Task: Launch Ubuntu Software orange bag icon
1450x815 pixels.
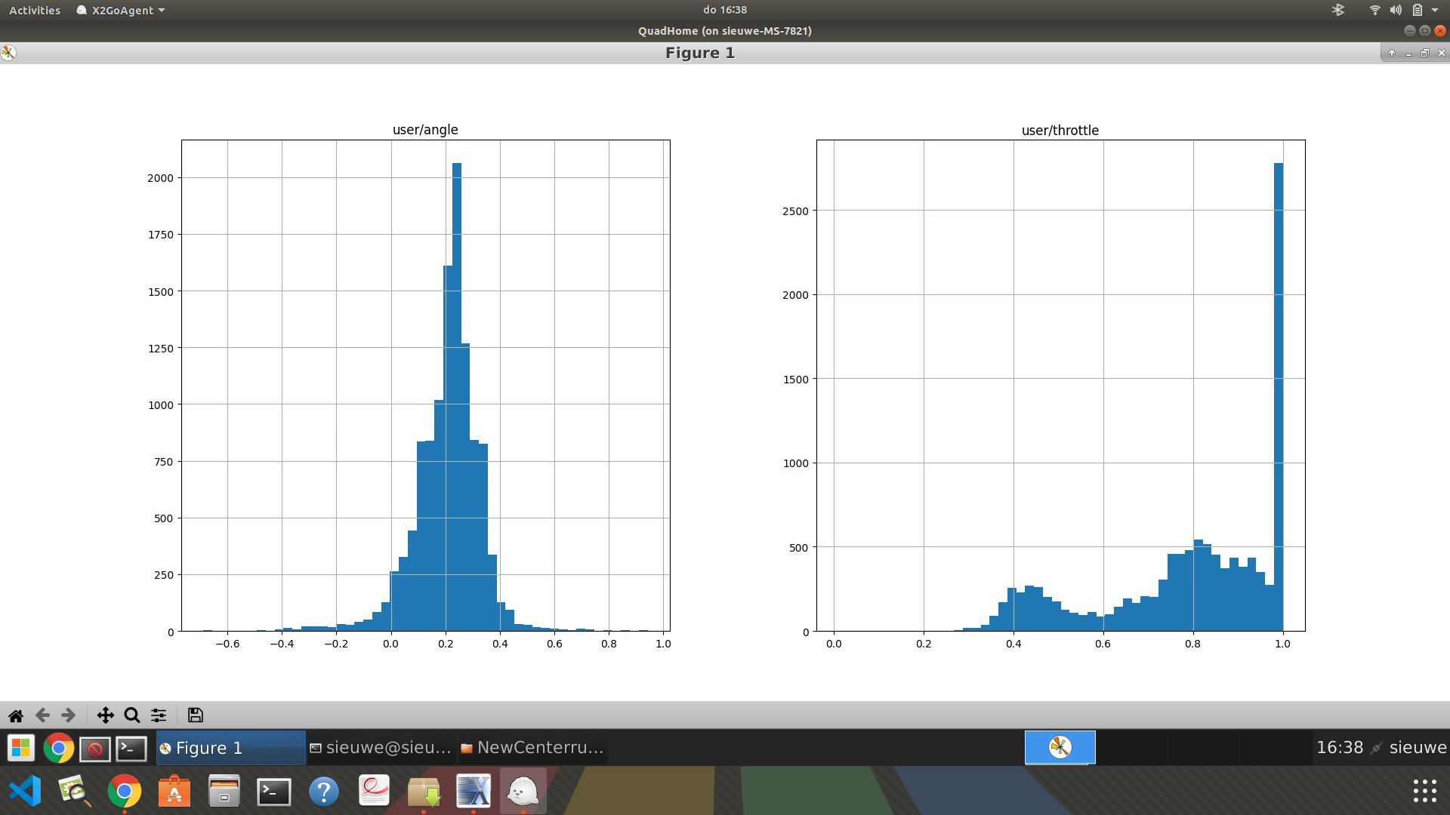Action: click(x=174, y=792)
